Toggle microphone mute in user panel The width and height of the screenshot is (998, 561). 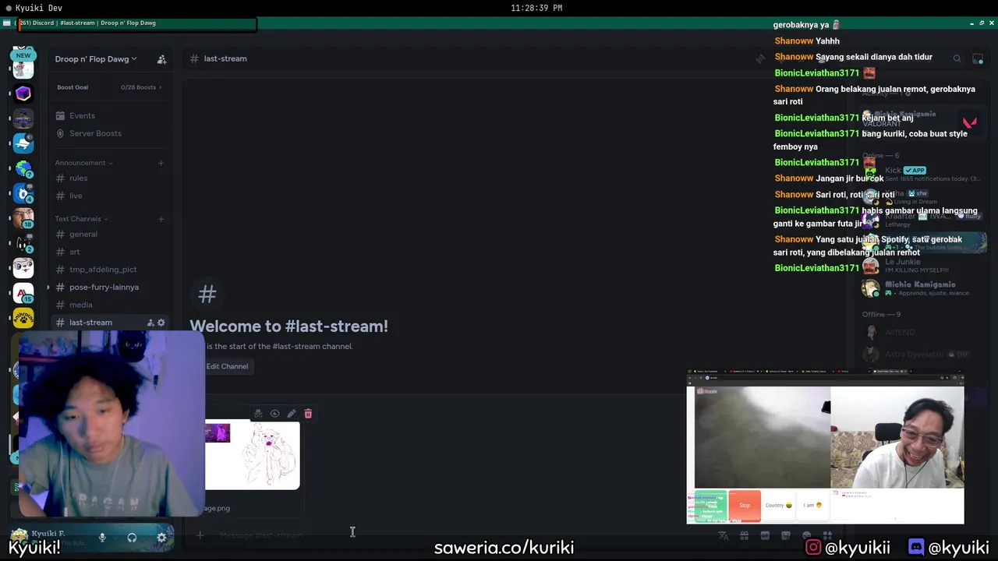[102, 538]
